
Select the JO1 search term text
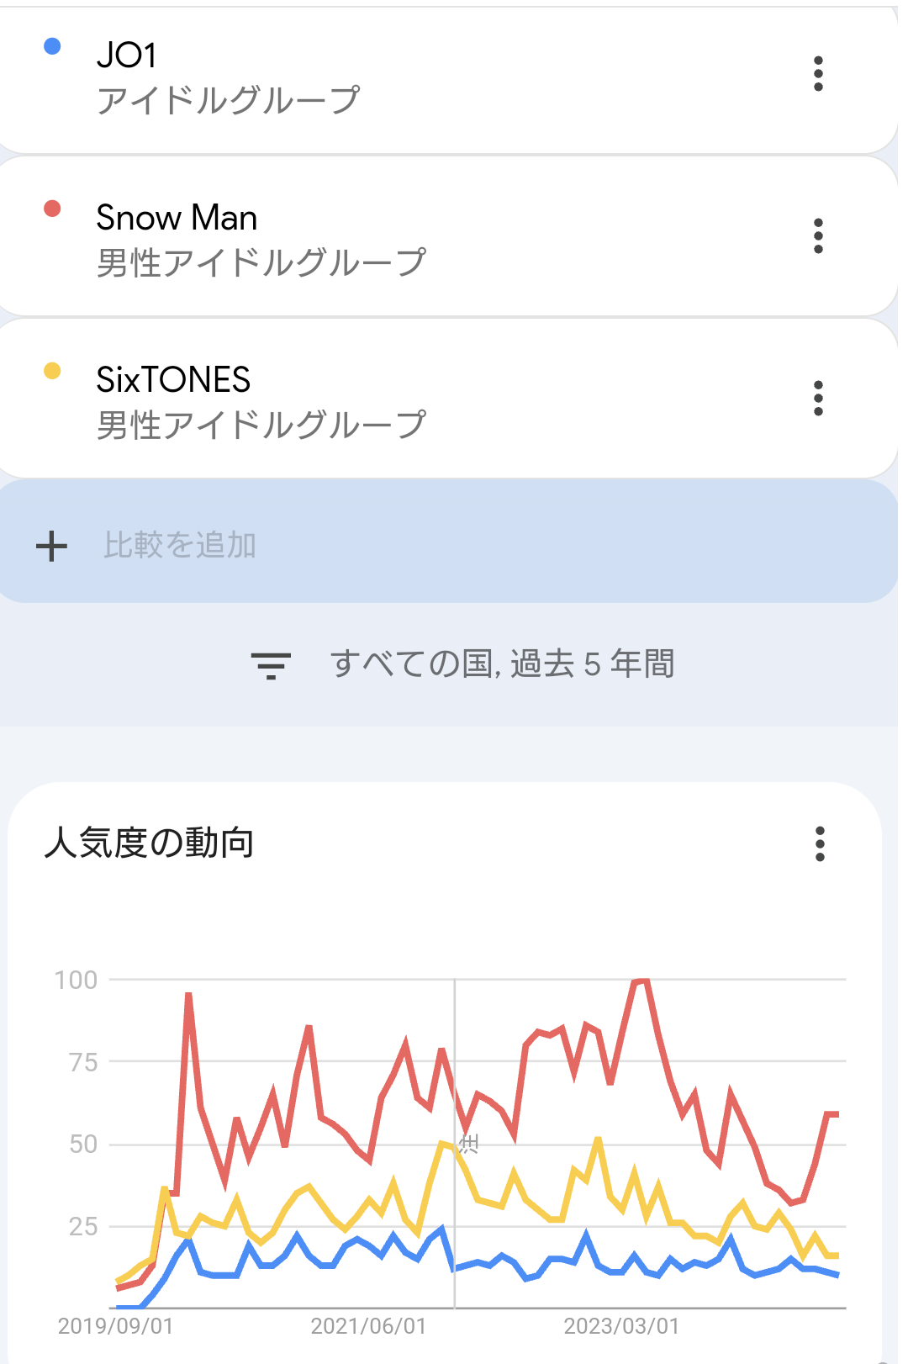click(x=127, y=56)
